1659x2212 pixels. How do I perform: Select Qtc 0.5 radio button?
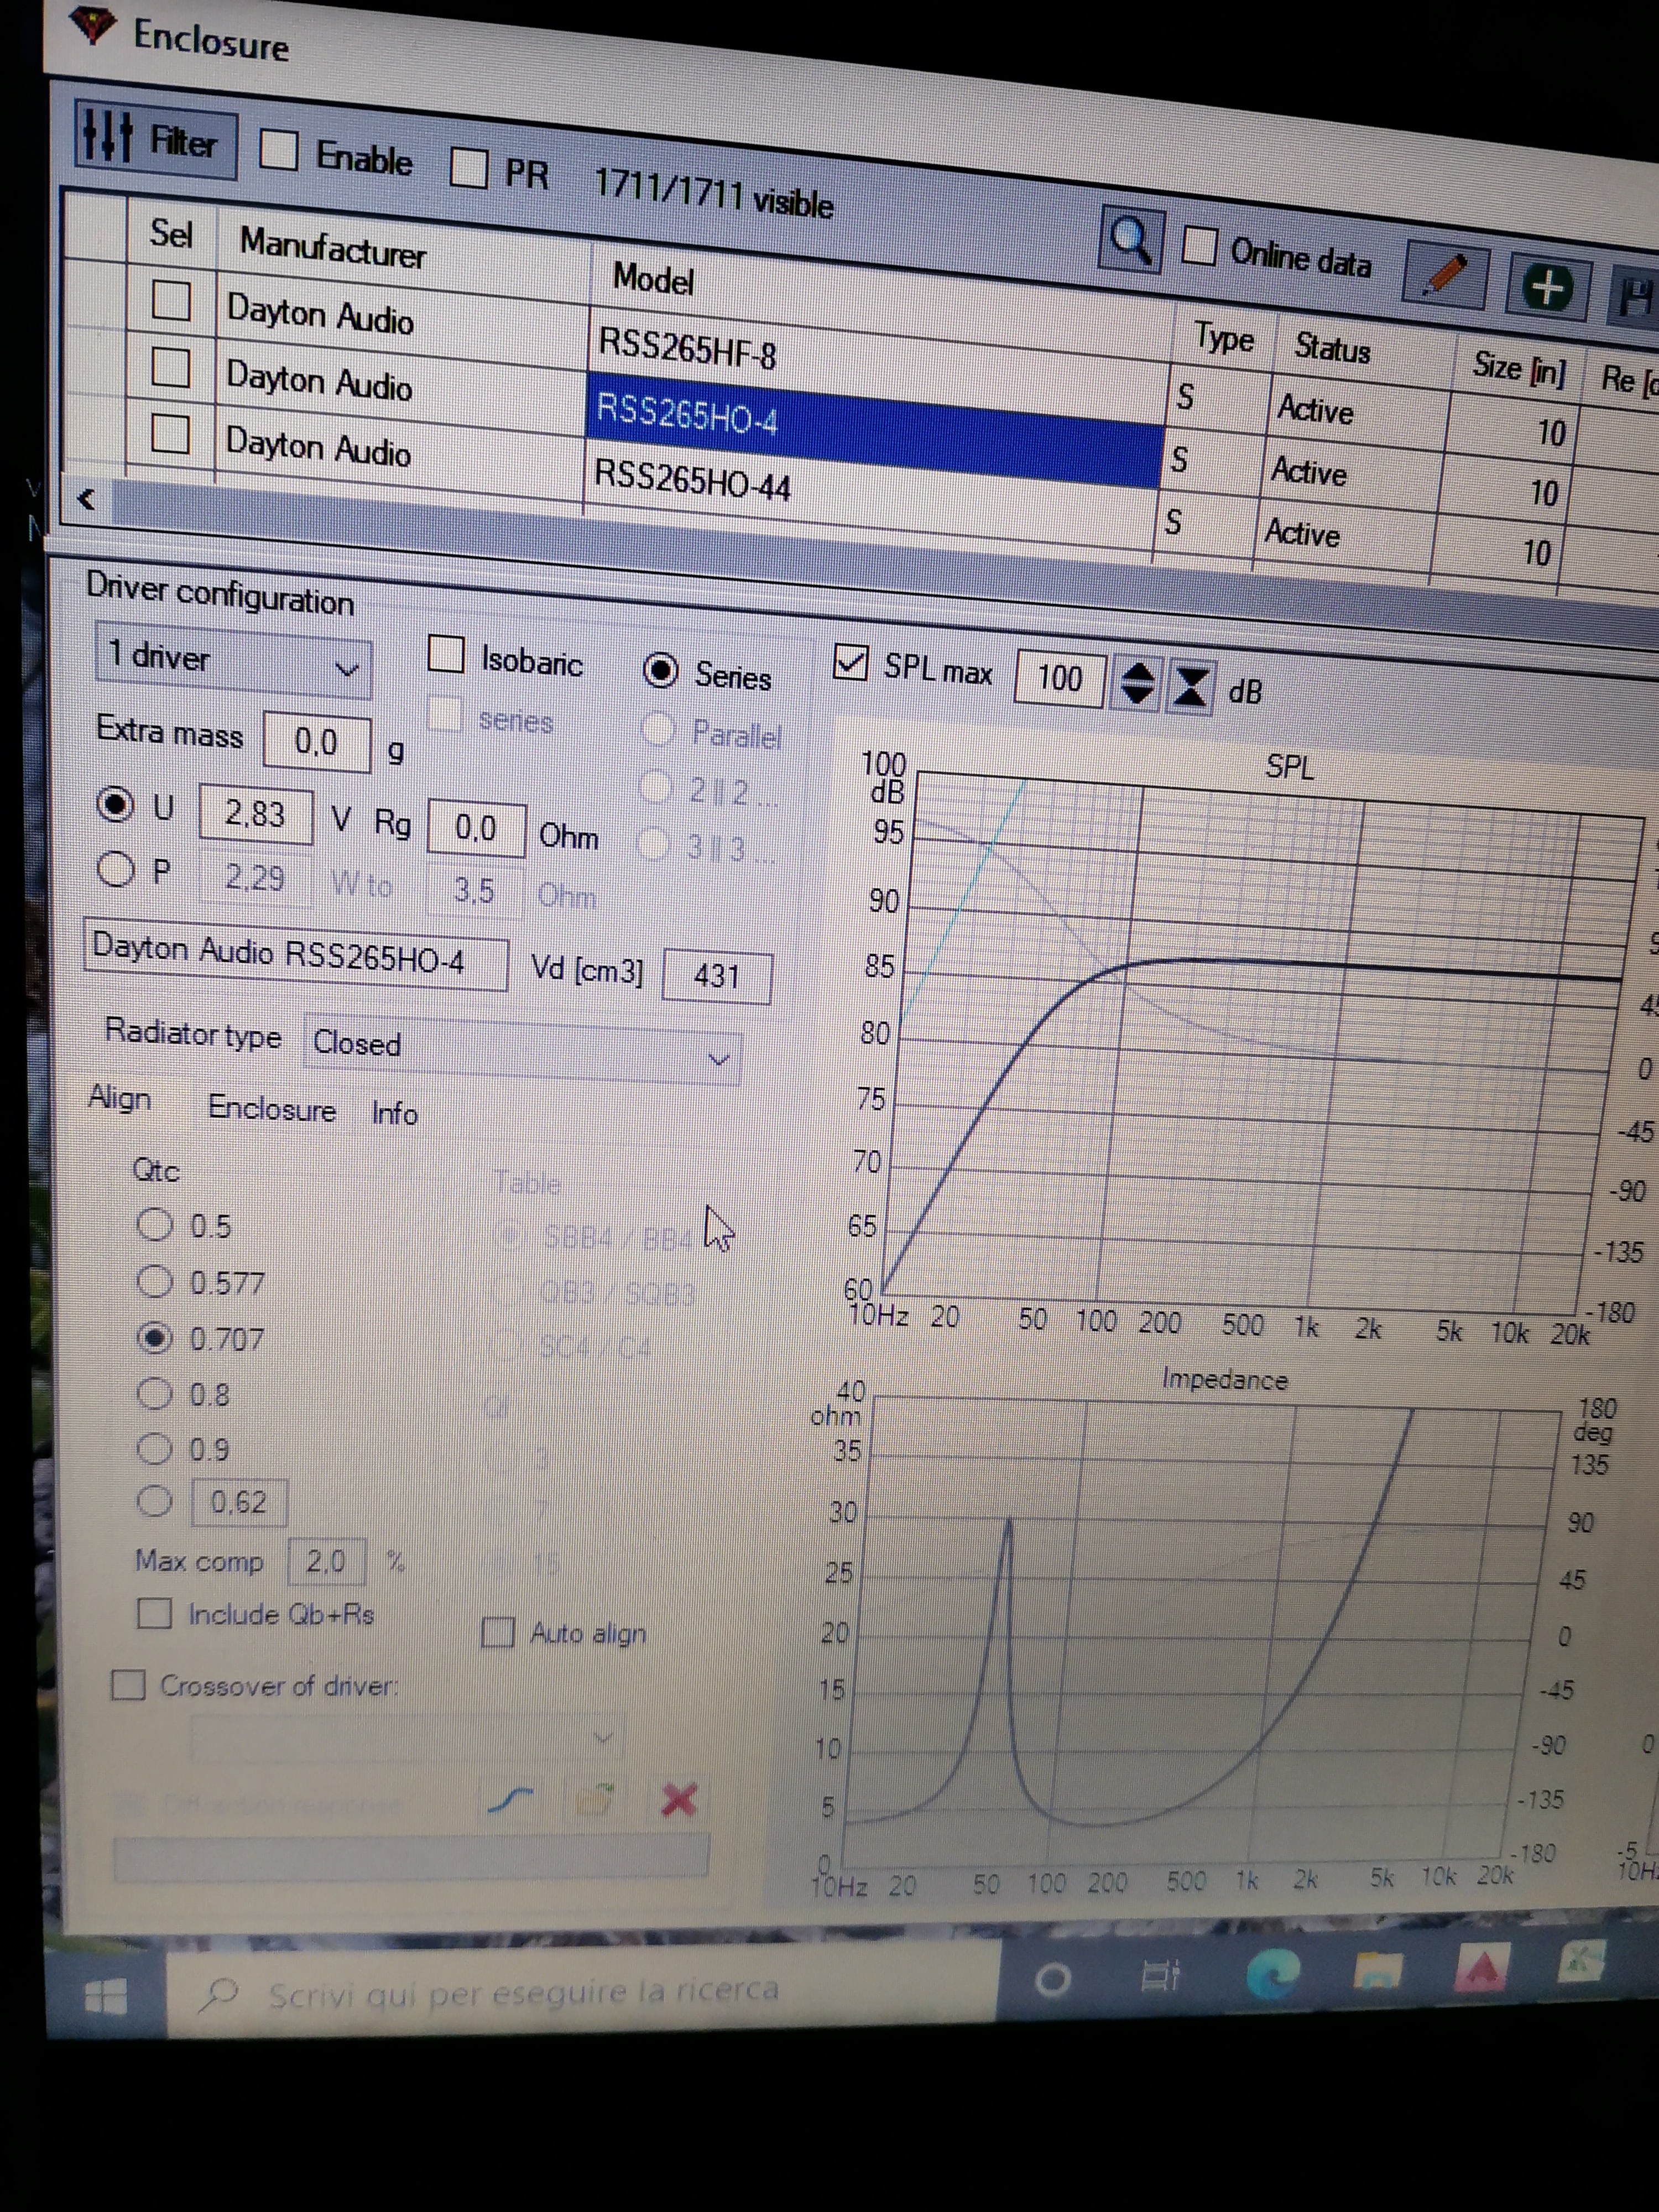(154, 1223)
